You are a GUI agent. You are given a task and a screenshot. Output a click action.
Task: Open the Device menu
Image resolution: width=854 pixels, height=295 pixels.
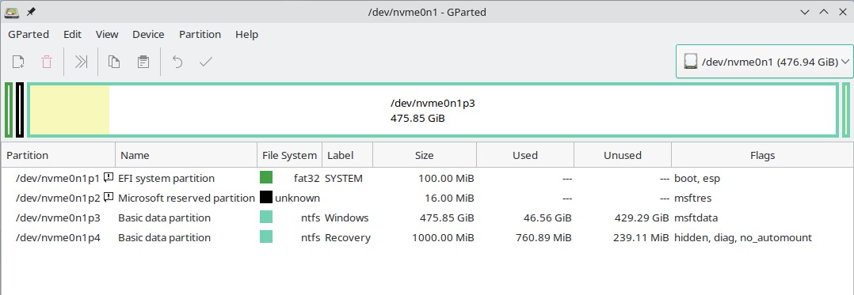(x=148, y=34)
